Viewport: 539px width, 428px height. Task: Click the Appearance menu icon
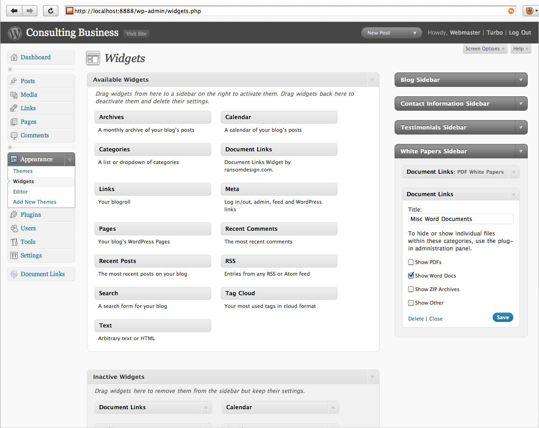tap(14, 159)
